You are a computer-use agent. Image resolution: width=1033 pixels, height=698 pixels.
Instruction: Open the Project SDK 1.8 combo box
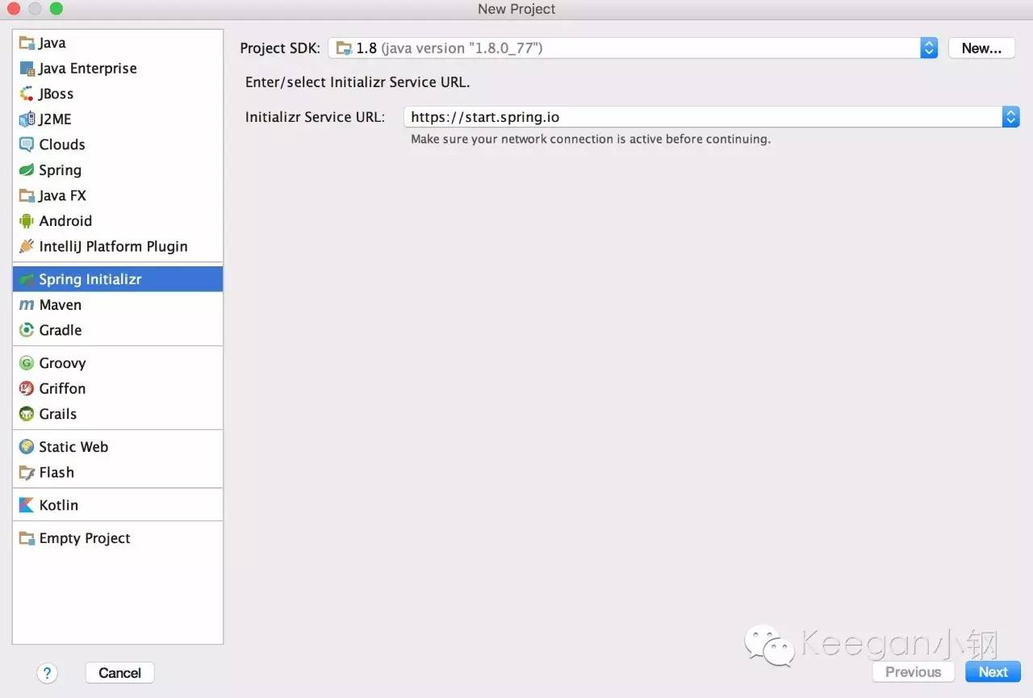click(x=633, y=48)
